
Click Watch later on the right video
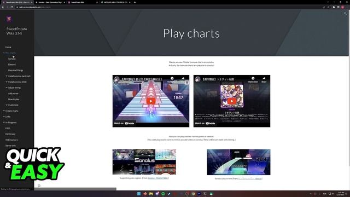[x=253, y=80]
